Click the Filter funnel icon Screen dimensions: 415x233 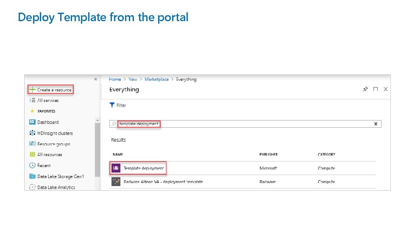point(112,105)
